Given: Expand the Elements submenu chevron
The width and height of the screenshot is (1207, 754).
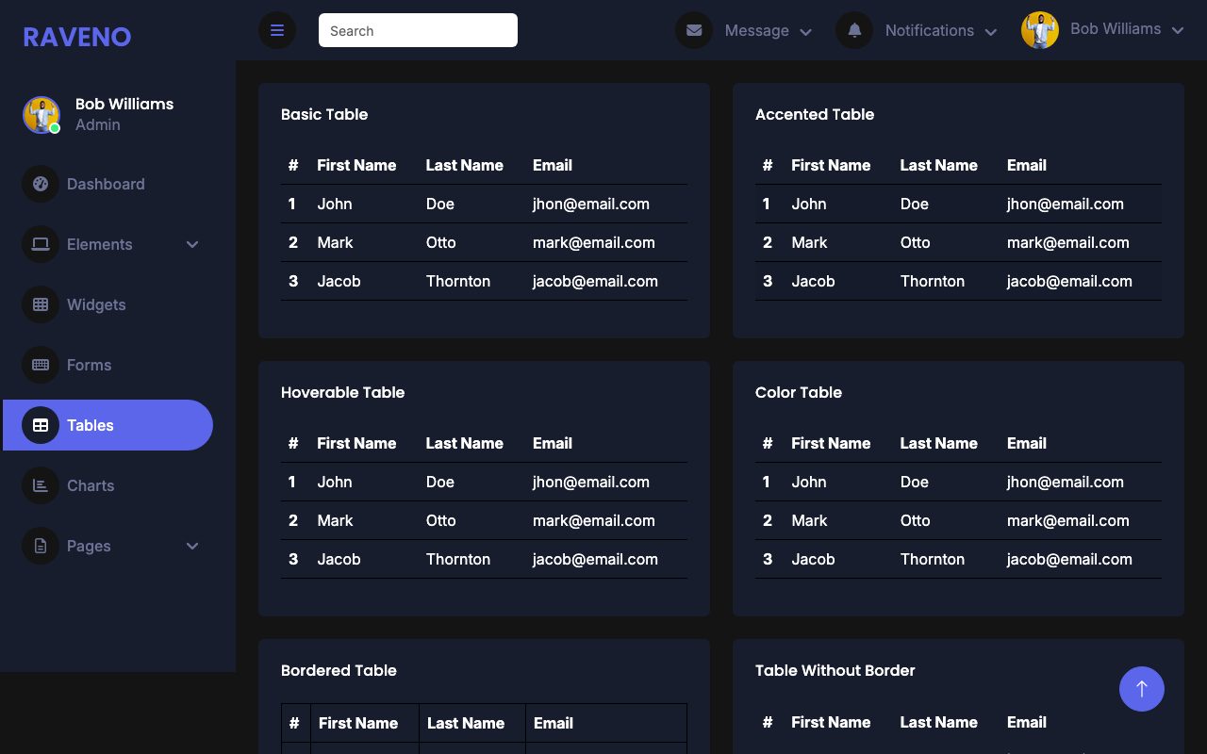Looking at the screenshot, I should (x=192, y=244).
